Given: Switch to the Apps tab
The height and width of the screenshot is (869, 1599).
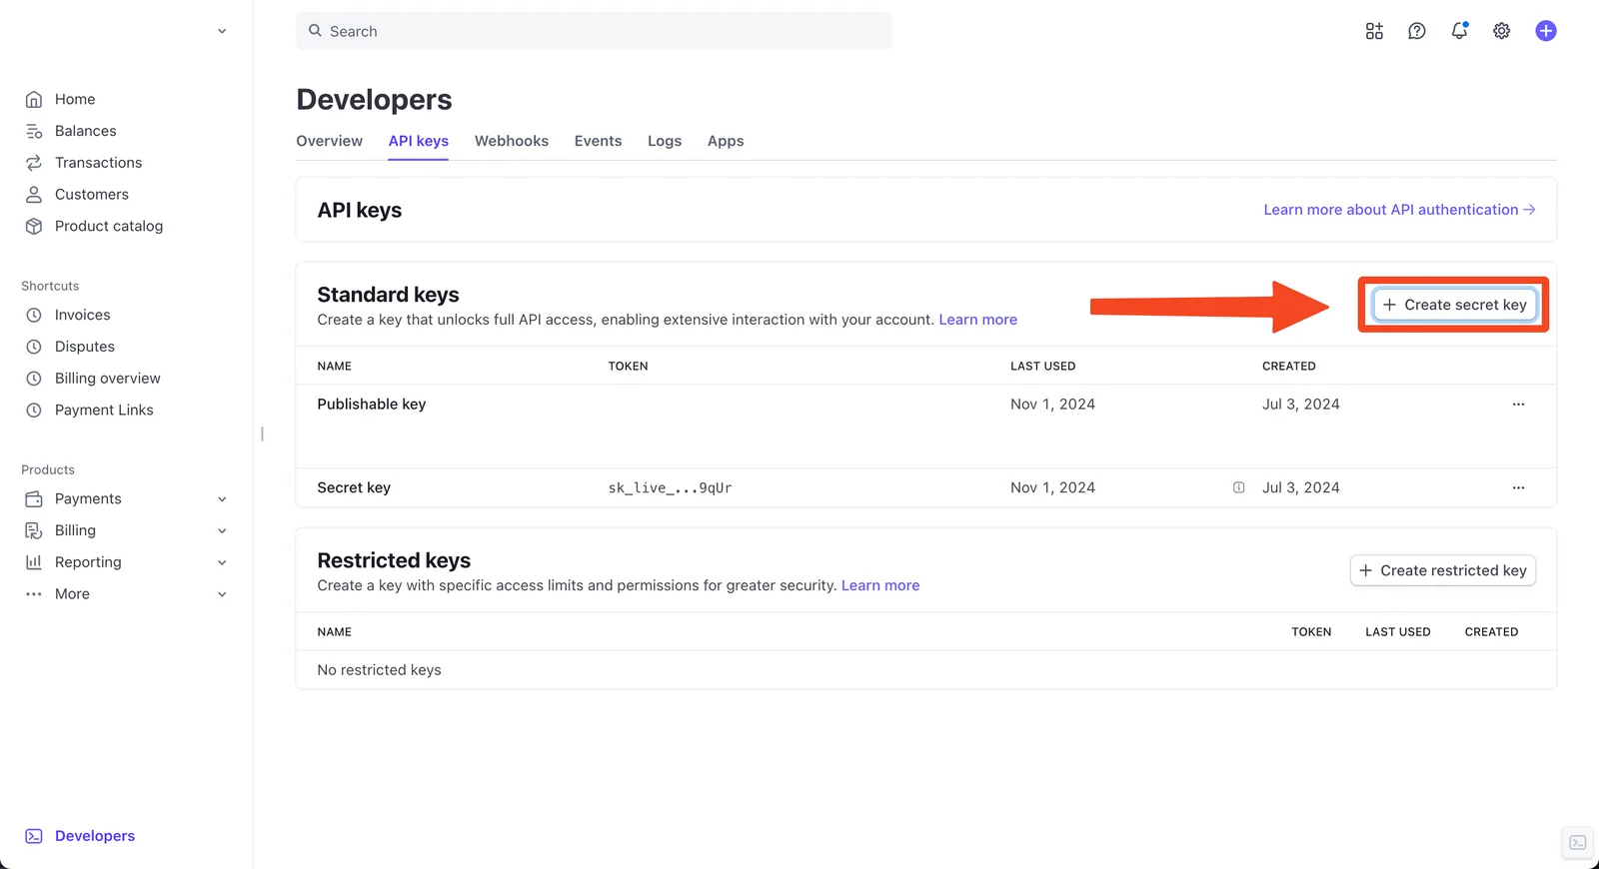Looking at the screenshot, I should click(726, 141).
